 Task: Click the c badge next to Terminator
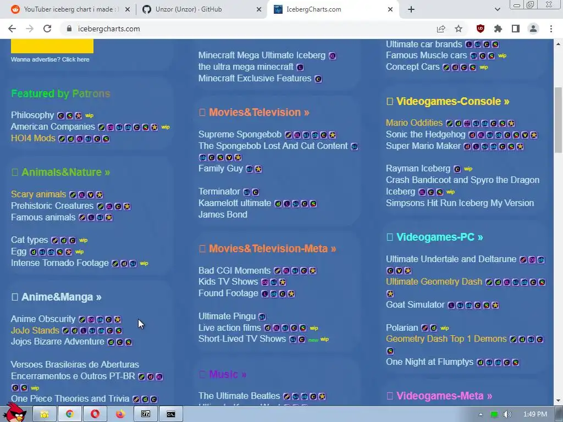coord(255,192)
